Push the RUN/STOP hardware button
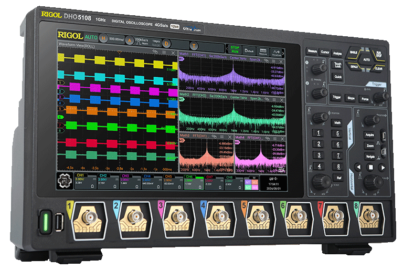 pos(378,54)
